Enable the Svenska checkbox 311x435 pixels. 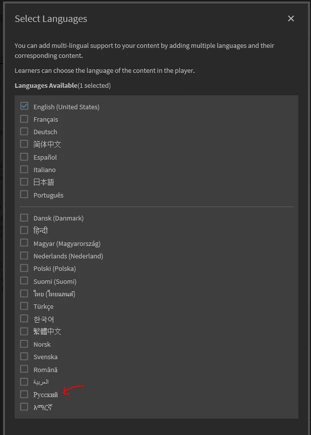coord(24,356)
